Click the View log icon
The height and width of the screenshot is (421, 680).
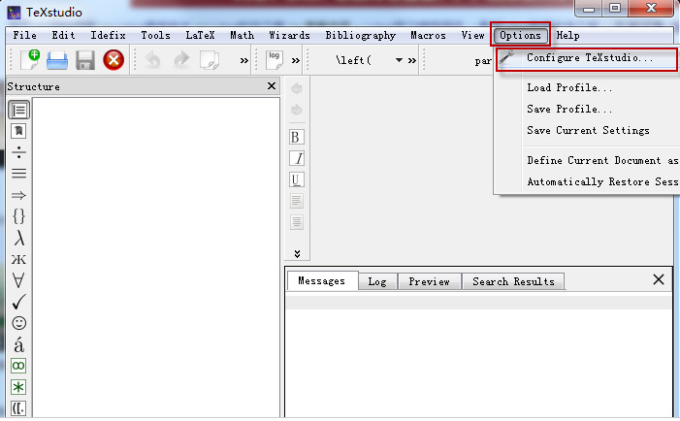pyautogui.click(x=275, y=60)
